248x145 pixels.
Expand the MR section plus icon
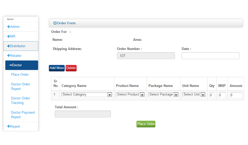click(9, 36)
